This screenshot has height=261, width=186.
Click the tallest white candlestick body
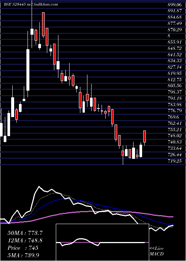point(28,70)
